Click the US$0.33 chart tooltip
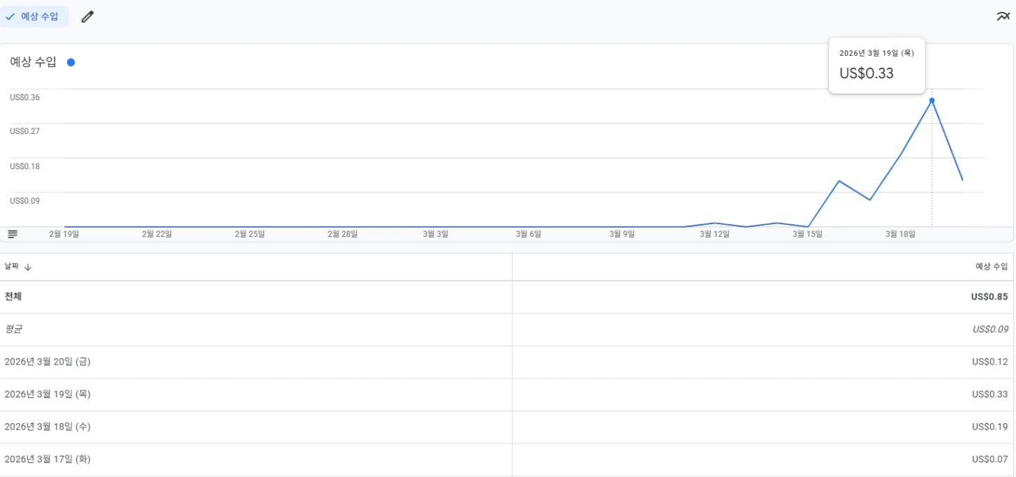This screenshot has width=1016, height=477. (x=876, y=66)
